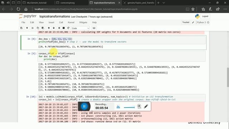Viewport: 229px width, 129px height.
Task: Move selected cell down arrow
Action: click(54, 28)
